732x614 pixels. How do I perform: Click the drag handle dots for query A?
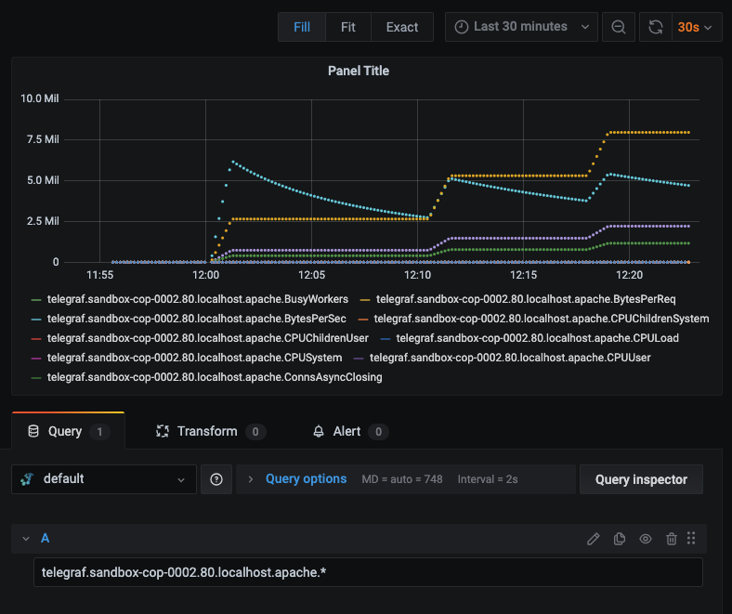coord(691,539)
